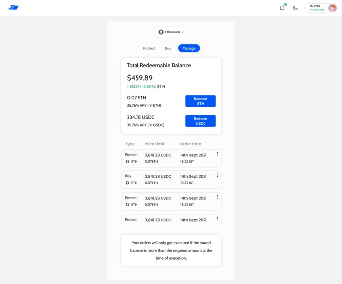
Task: Click ETH token icon in Buy order
Action: [127, 183]
